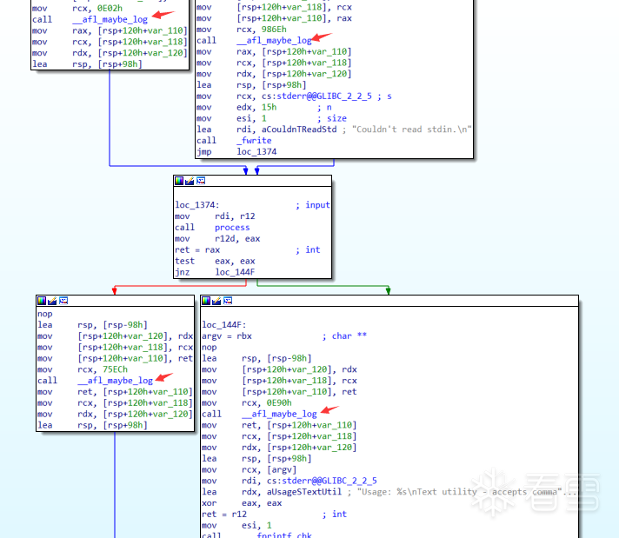Image resolution: width=619 pixels, height=538 pixels.
Task: Click the edit icon on the loc_144F node
Action: pos(216,301)
